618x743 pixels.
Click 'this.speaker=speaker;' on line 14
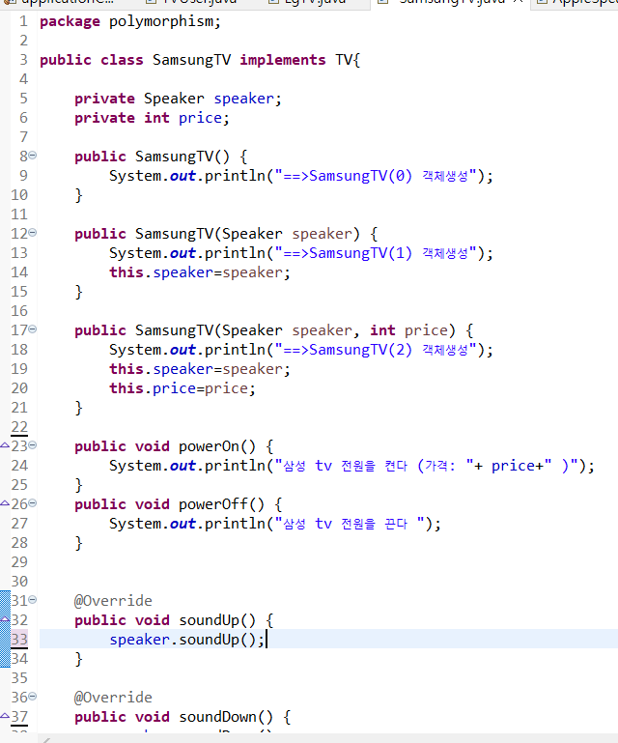click(x=200, y=272)
